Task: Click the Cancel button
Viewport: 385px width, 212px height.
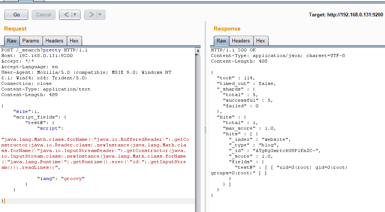Action: (43, 15)
